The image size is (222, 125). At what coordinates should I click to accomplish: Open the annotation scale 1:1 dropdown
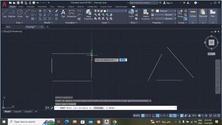pyautogui.click(x=194, y=116)
